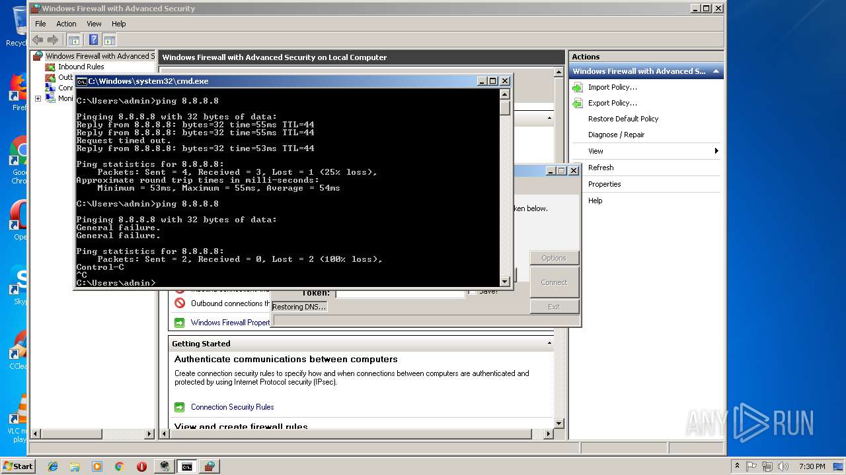Open Windows Firewall Properties link
846x475 pixels.
[x=231, y=323]
